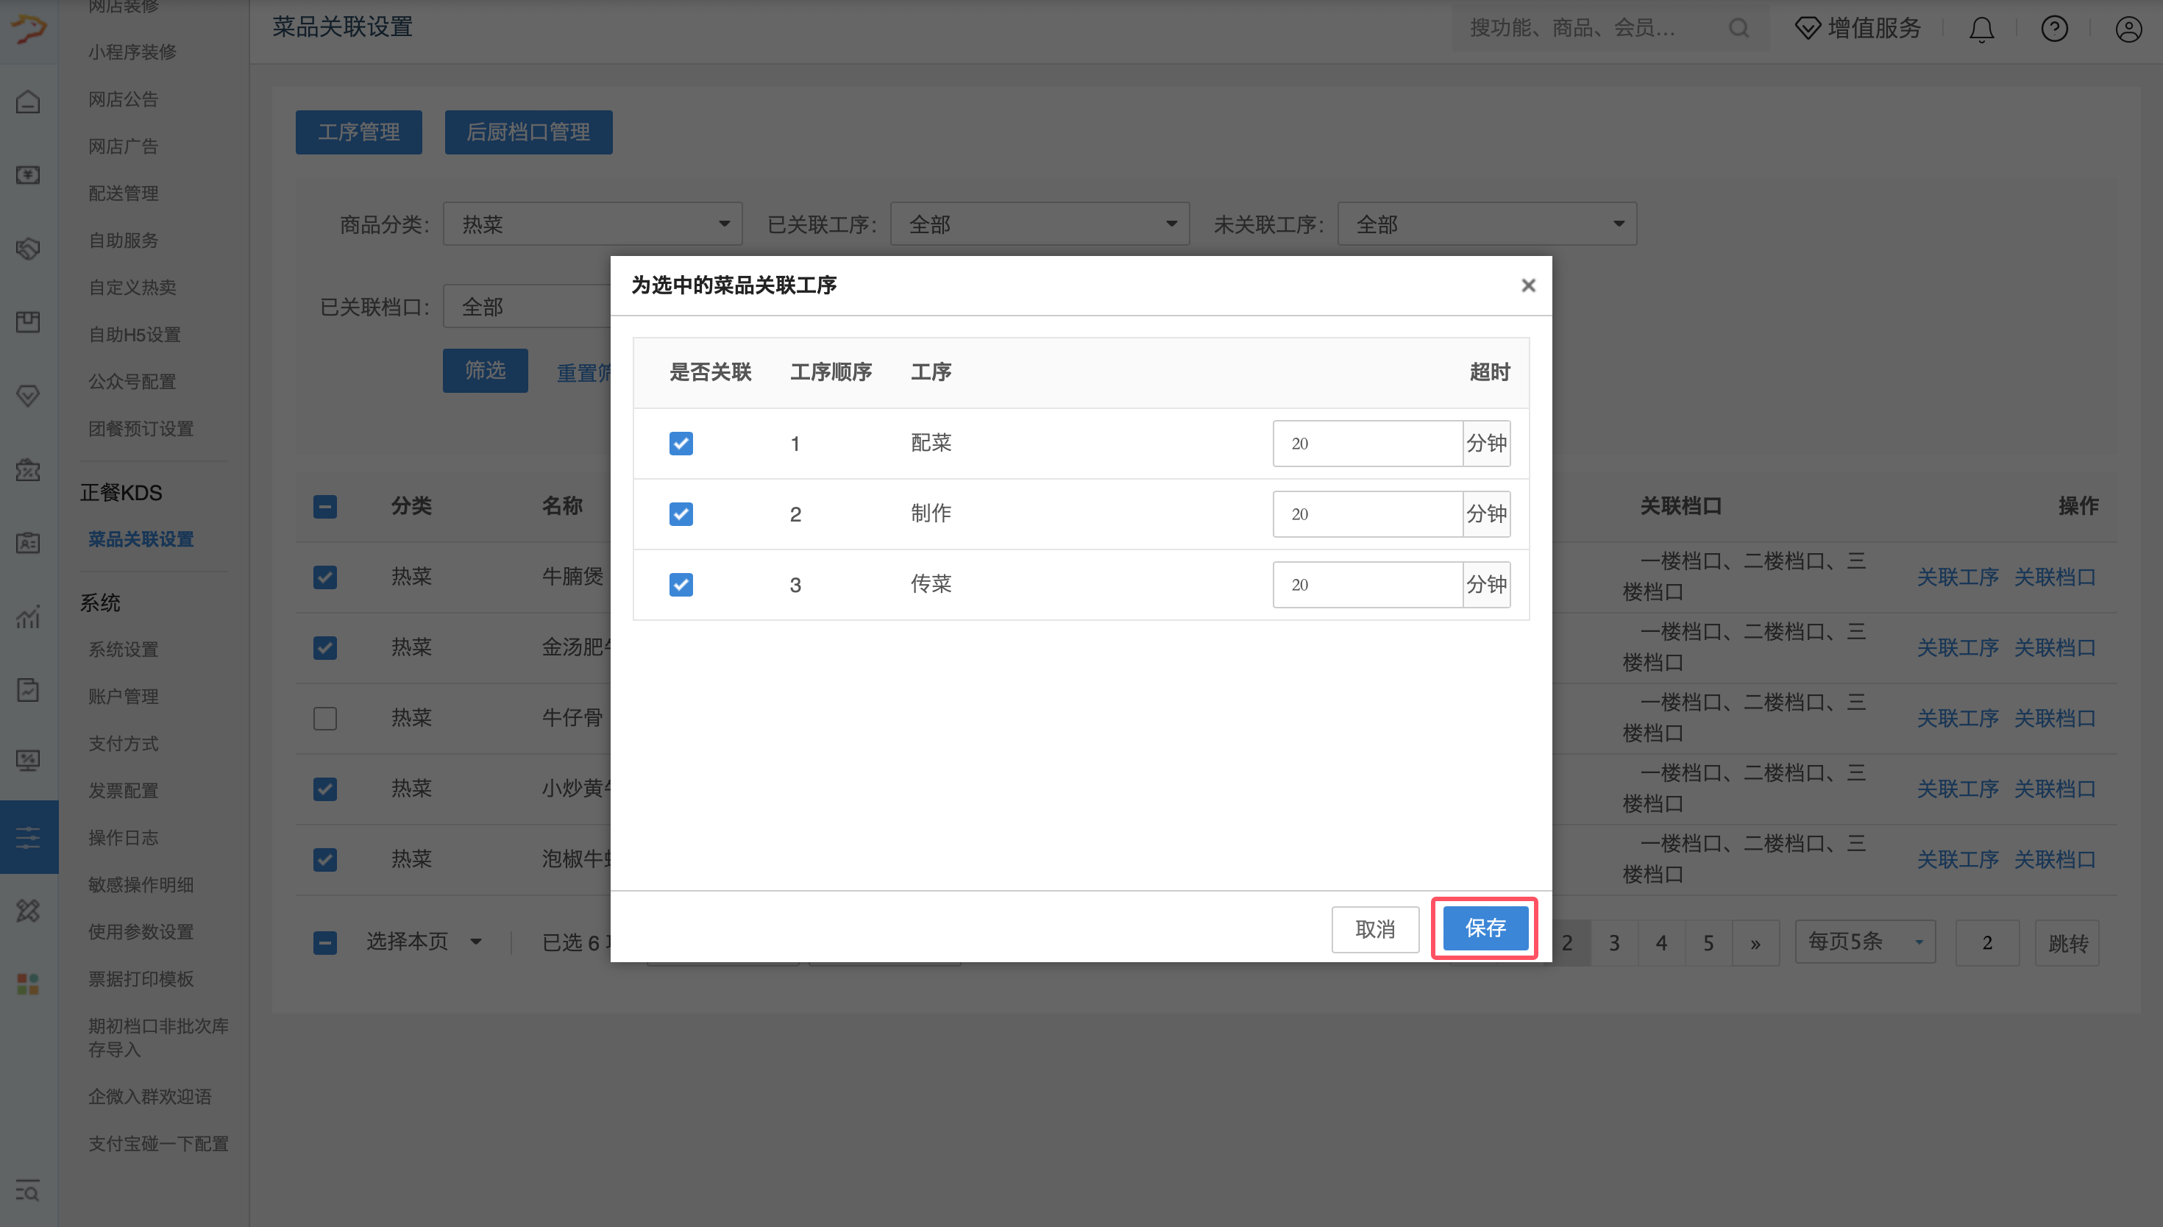Open 支付方式 menu item
The height and width of the screenshot is (1227, 2163).
(123, 744)
